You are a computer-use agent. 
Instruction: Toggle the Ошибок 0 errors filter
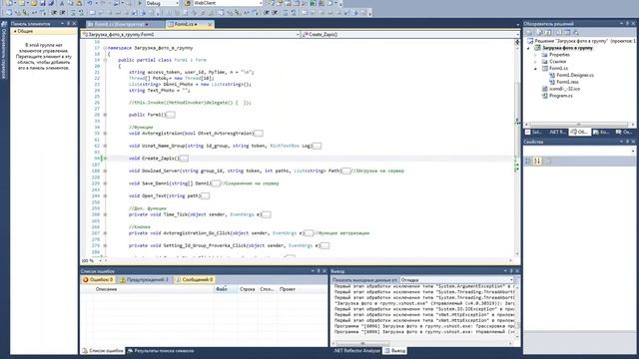[98, 279]
